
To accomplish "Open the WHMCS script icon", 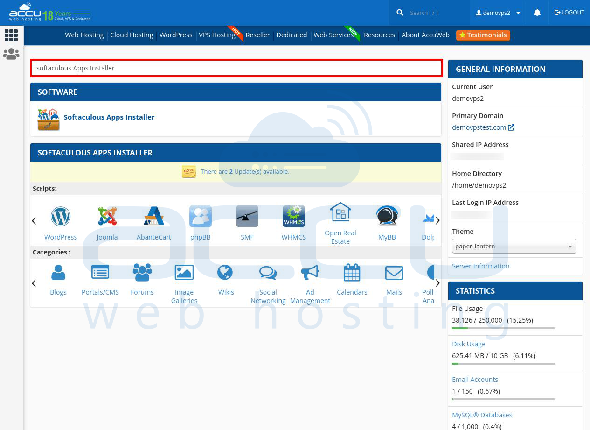I will [x=294, y=216].
